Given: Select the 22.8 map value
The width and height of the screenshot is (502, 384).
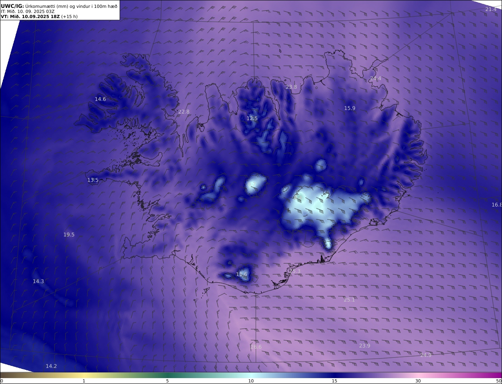Looking at the screenshot, I should [x=184, y=112].
